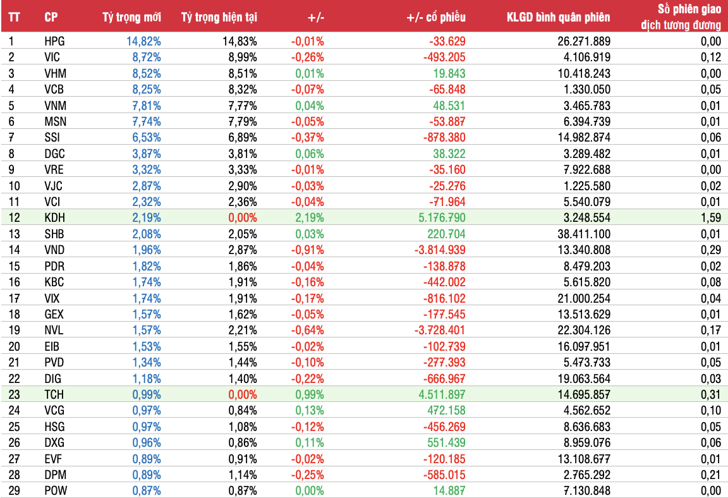Select the PDR ticker cell
Image resolution: width=728 pixels, height=498 pixels.
54,266
